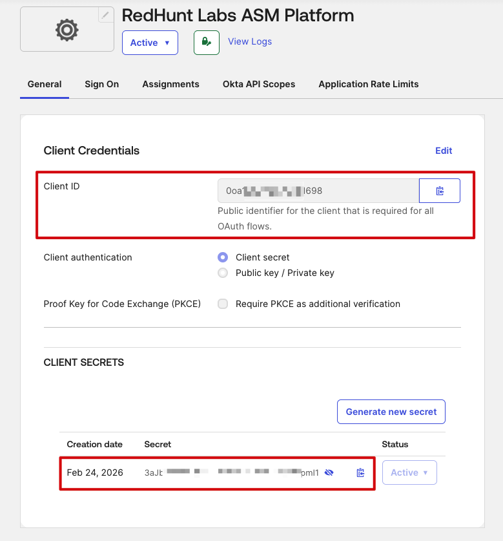Image resolution: width=503 pixels, height=541 pixels.
Task: Click the gear application logo image
Action: coord(67,30)
